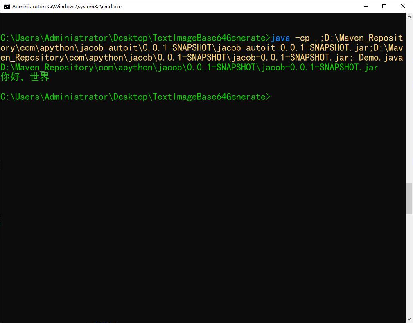Click the vertical scrollbar thumb
This screenshot has width=413, height=323.
409,199
